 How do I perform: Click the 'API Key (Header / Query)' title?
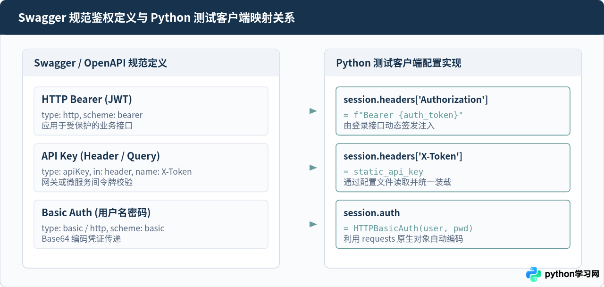[101, 156]
